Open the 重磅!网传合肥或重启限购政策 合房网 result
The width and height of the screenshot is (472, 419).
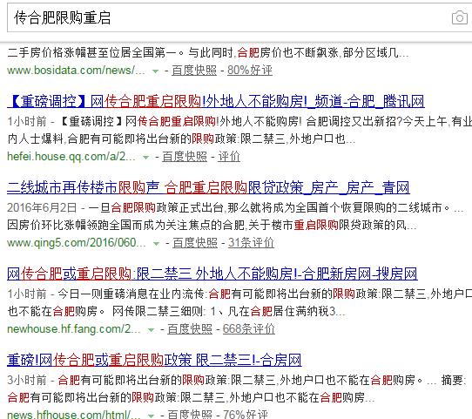pyautogui.click(x=154, y=360)
